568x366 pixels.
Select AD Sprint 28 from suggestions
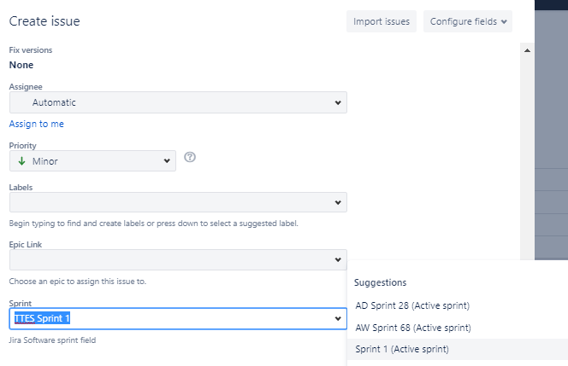pos(412,305)
